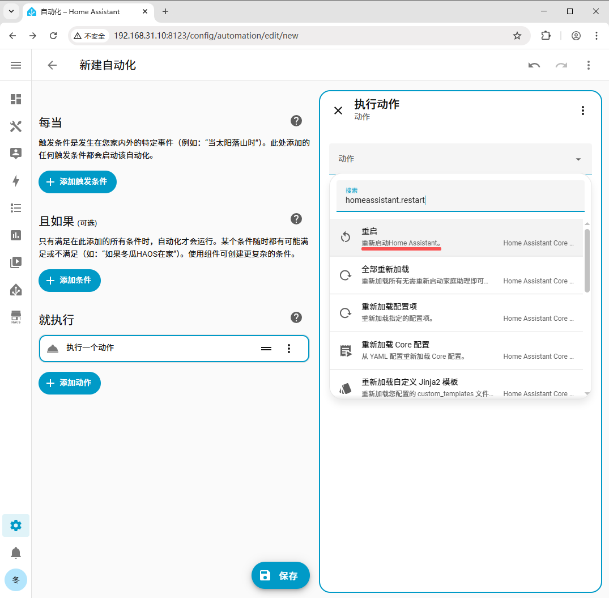This screenshot has height=598, width=609.
Task: Open 执行动作 panel three-dot menu
Action: click(x=582, y=111)
